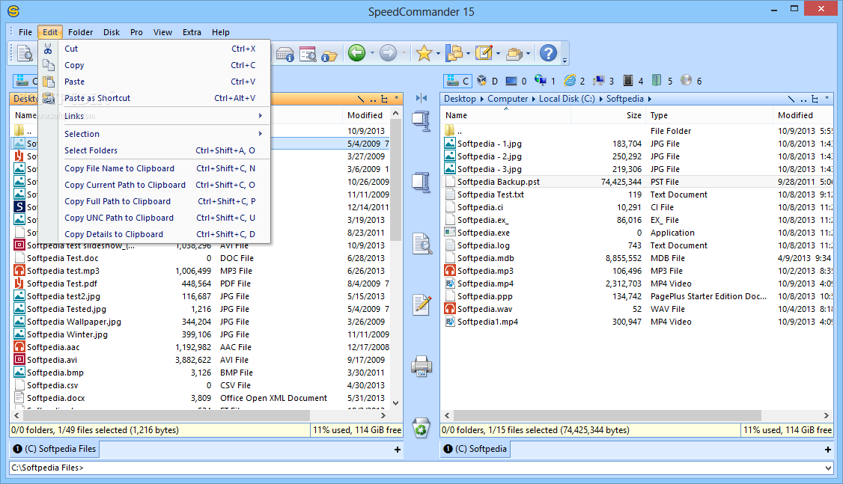The image size is (843, 484).
Task: Click the recycle bin icon between panels
Action: click(421, 428)
